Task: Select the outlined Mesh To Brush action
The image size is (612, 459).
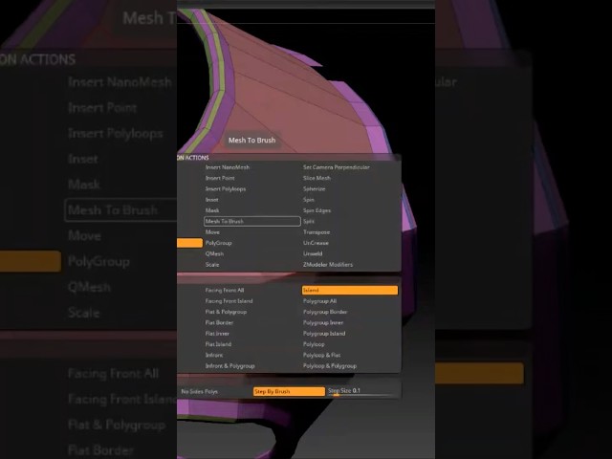Action: (x=252, y=221)
